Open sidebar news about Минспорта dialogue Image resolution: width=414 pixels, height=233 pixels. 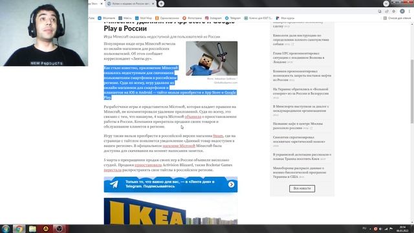tap(301, 111)
